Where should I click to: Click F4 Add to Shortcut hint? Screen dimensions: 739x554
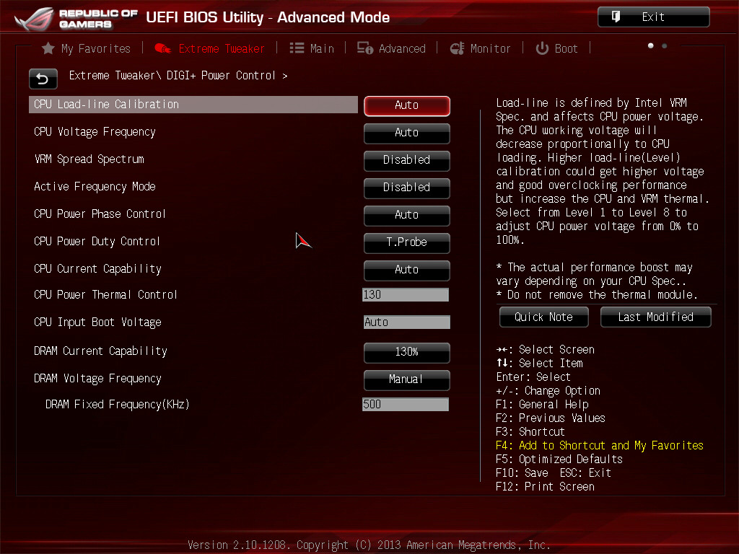tap(600, 446)
